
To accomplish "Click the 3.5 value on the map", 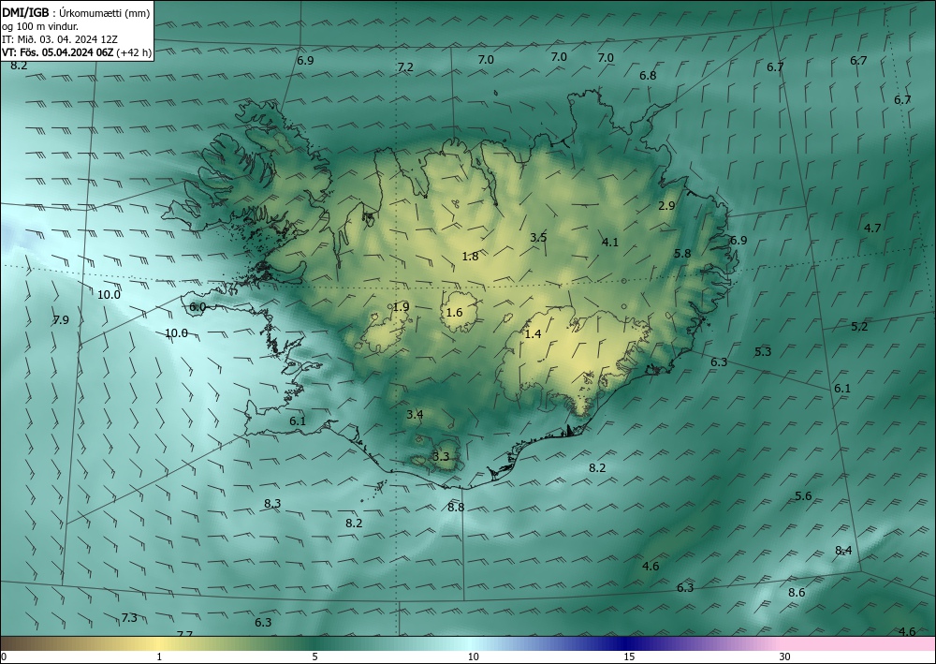I will (x=538, y=238).
